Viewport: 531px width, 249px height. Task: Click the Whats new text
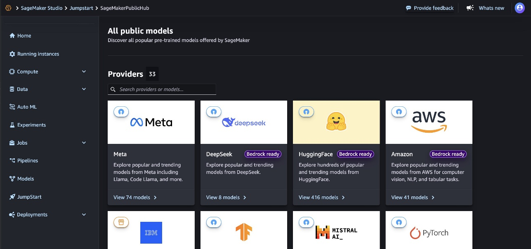(x=491, y=8)
